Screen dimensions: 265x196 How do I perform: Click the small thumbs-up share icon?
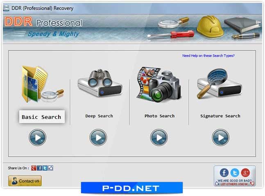tap(50, 168)
